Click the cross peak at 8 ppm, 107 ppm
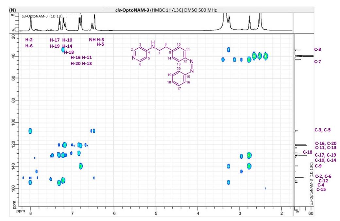 (30, 131)
